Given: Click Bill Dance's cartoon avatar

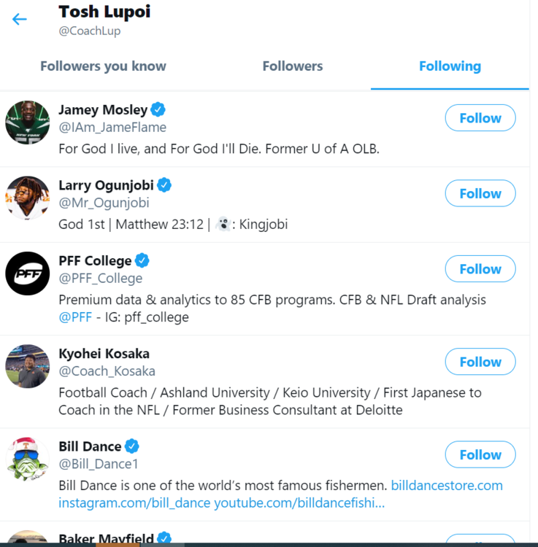Looking at the screenshot, I should pyautogui.click(x=28, y=459).
